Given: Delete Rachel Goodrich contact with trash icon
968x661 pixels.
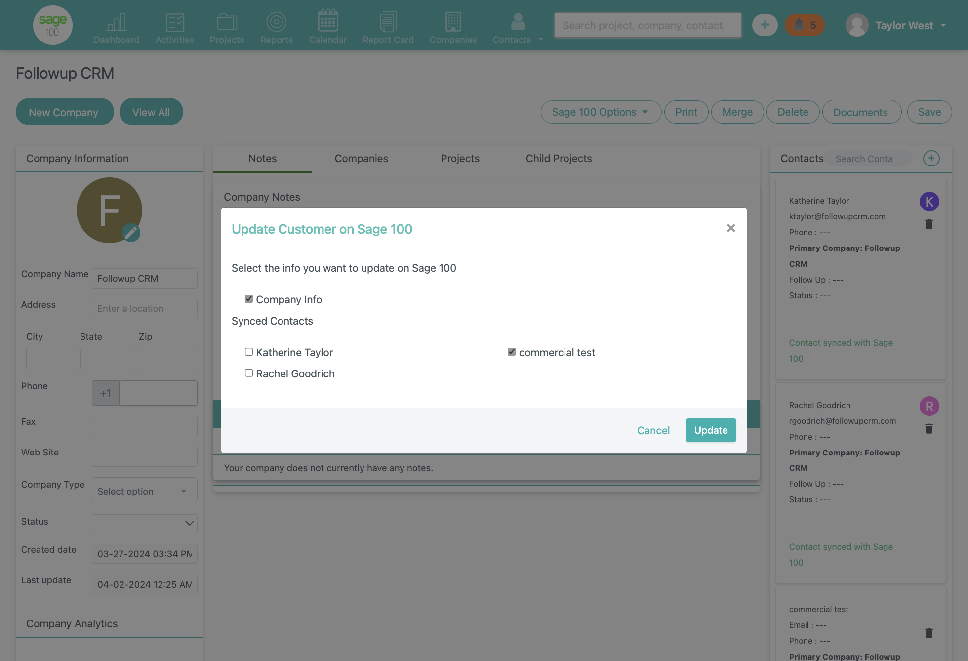Looking at the screenshot, I should point(929,429).
